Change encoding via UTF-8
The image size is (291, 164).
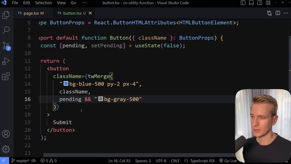[x=161, y=161]
